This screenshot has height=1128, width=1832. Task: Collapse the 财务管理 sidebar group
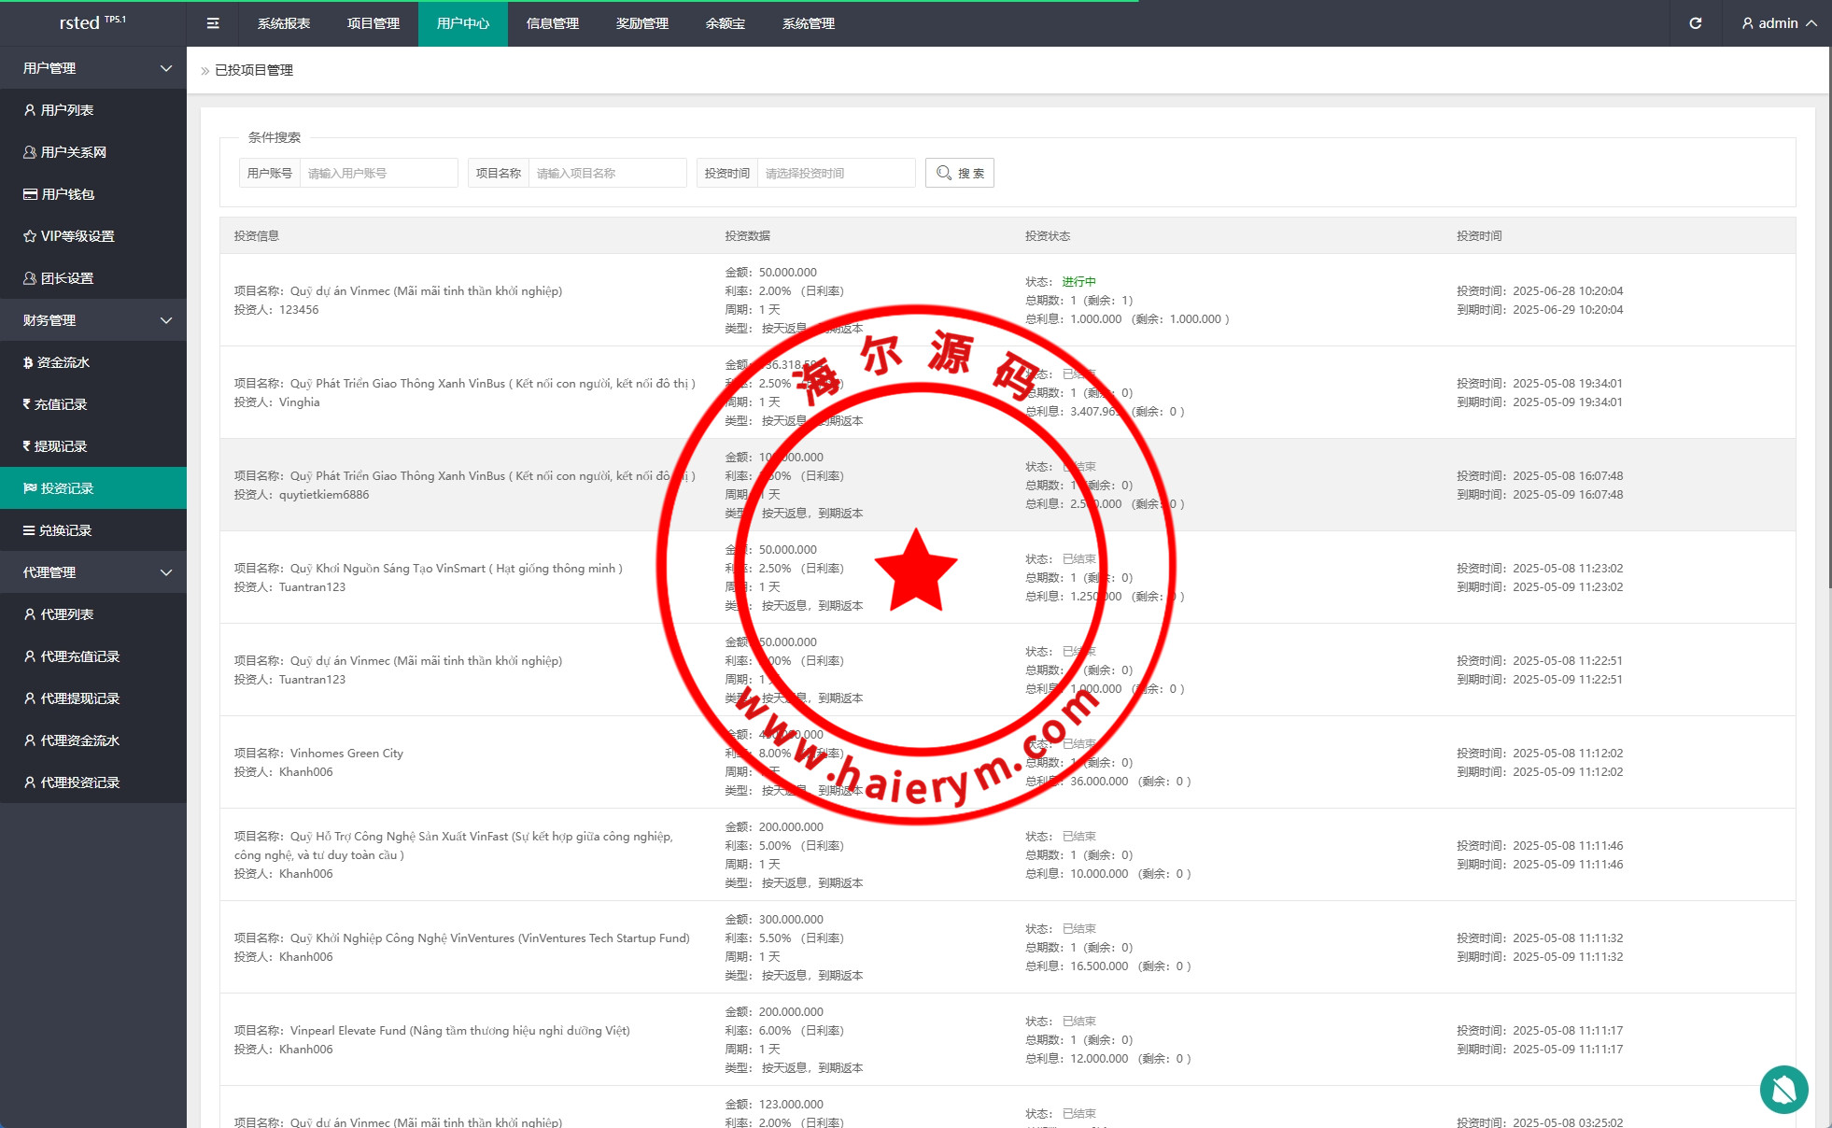[x=93, y=320]
